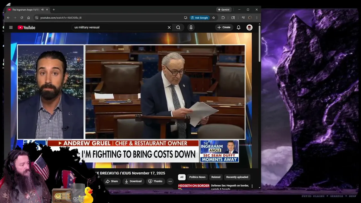Maximize the browser window

click(248, 10)
